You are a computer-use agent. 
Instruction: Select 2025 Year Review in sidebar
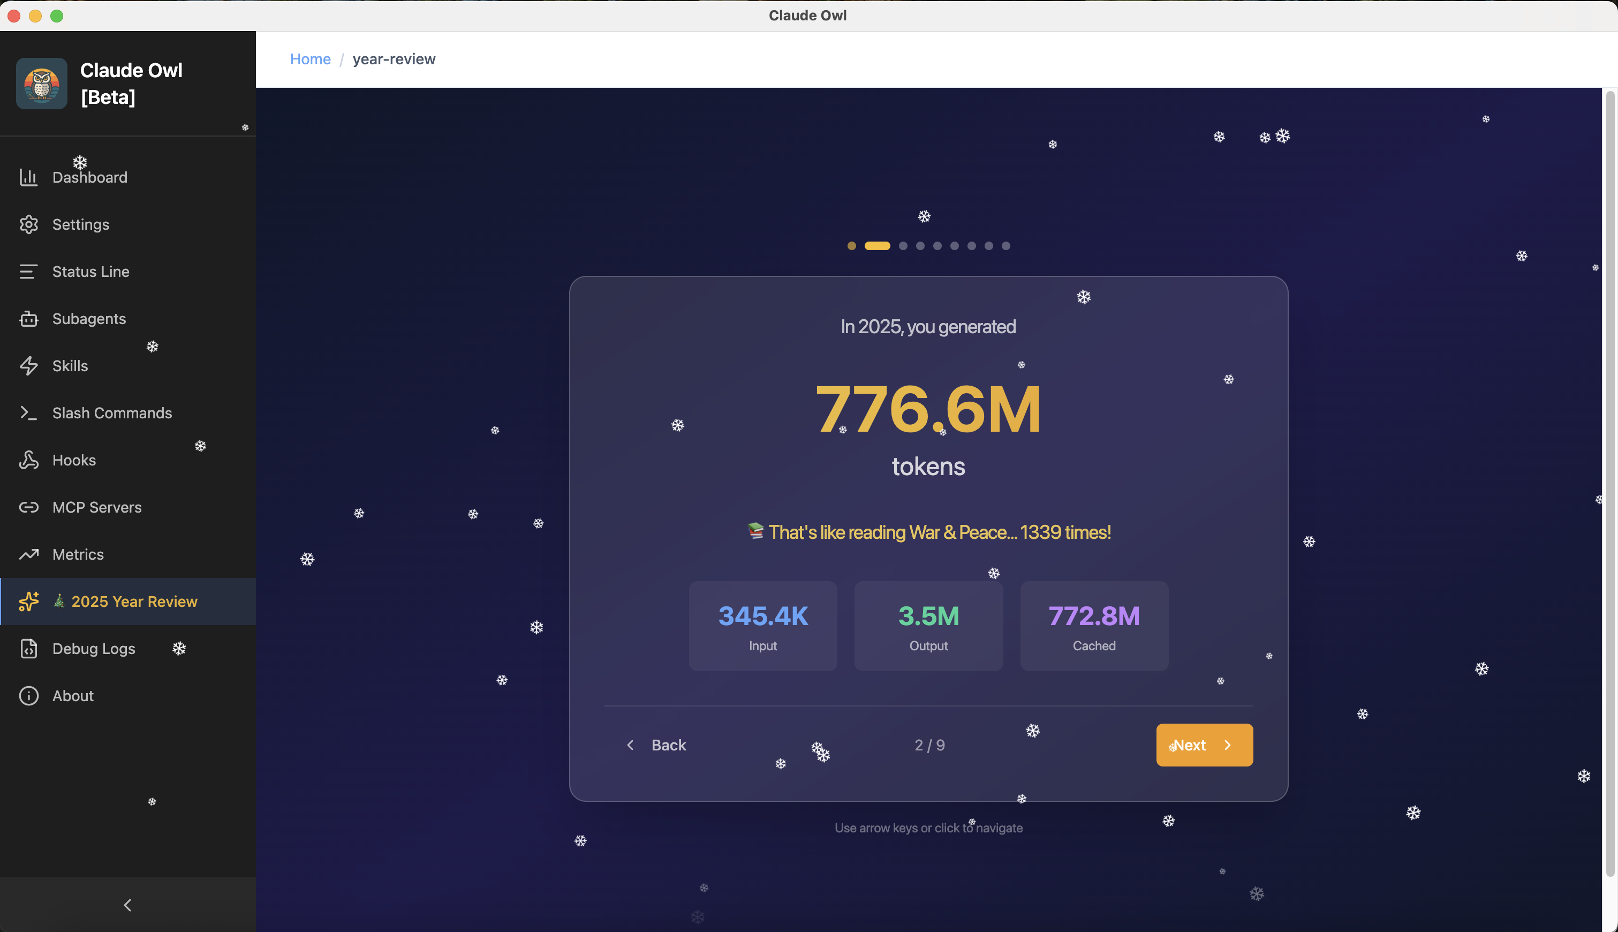(134, 602)
